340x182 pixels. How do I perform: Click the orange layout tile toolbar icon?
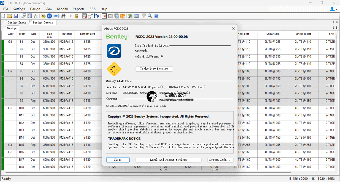[122, 16]
